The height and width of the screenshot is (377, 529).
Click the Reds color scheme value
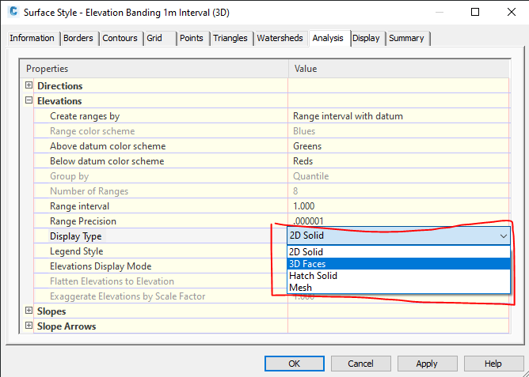coord(303,161)
